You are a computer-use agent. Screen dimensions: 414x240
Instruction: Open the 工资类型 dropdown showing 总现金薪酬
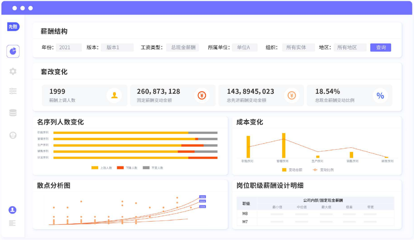pyautogui.click(x=183, y=47)
